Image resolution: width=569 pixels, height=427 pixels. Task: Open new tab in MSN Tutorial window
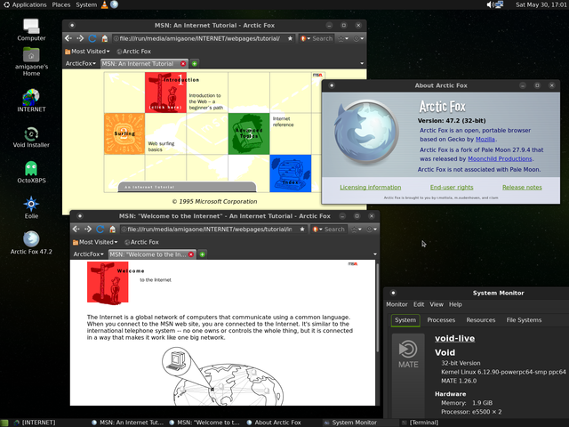tap(195, 63)
